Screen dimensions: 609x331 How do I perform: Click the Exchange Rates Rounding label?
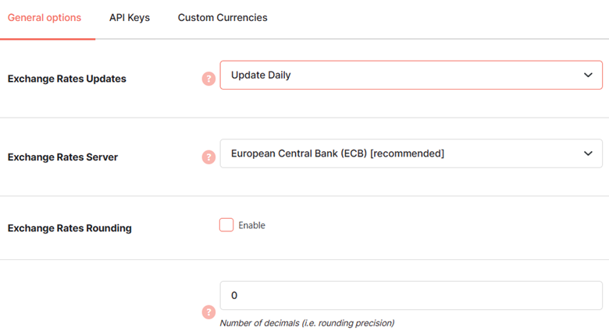[x=69, y=228]
